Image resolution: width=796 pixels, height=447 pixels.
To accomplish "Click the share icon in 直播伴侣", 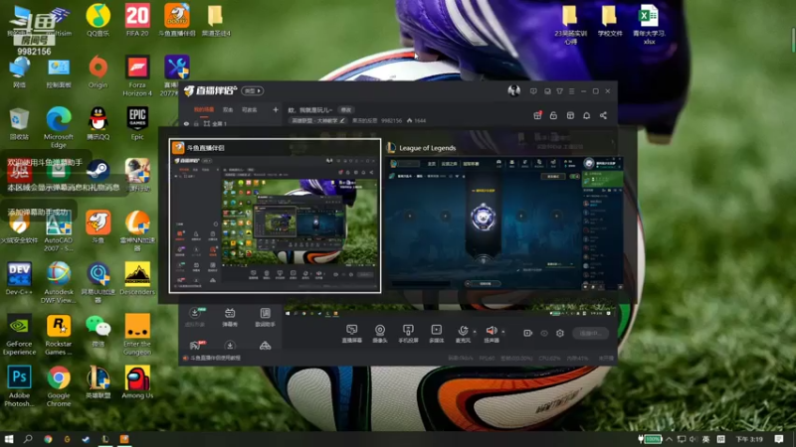I will coord(603,115).
